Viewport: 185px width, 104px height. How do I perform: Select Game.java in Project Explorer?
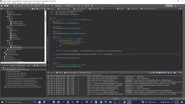15,30
